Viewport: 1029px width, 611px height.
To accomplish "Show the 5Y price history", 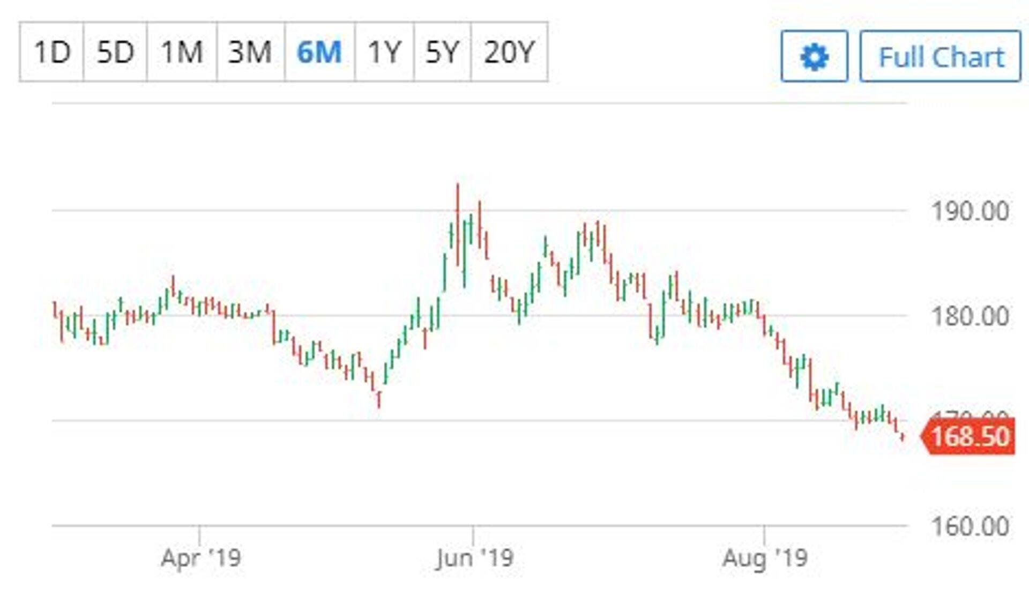I will [442, 52].
